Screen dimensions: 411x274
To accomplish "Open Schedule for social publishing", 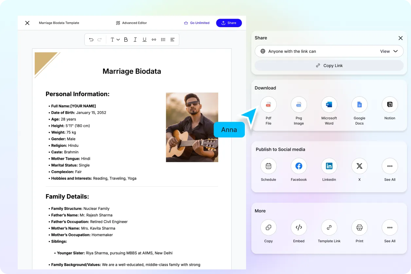I will 268,166.
